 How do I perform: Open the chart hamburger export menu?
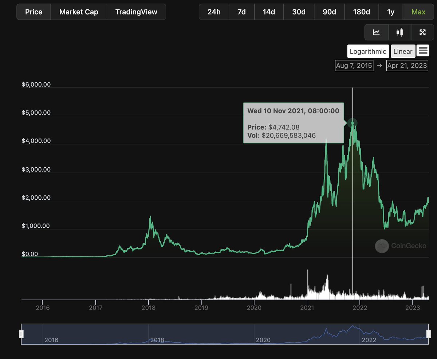423,51
